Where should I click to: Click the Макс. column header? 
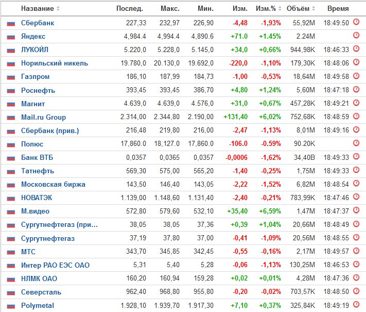[x=170, y=9]
